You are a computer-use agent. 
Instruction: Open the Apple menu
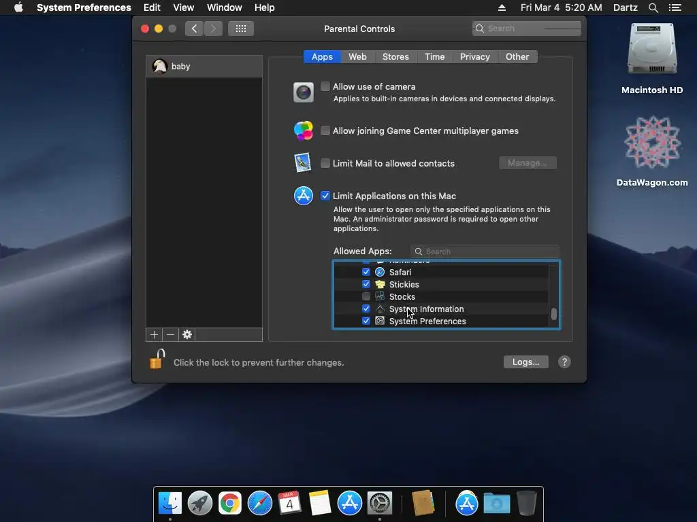click(x=18, y=7)
